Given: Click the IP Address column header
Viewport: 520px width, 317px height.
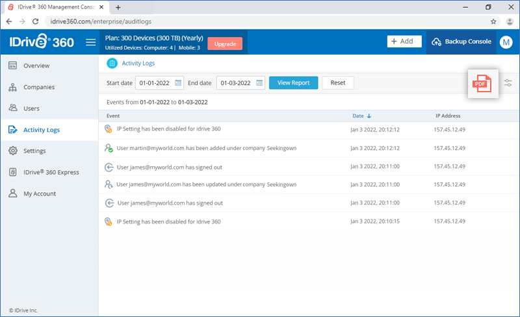Looking at the screenshot, I should pos(448,116).
